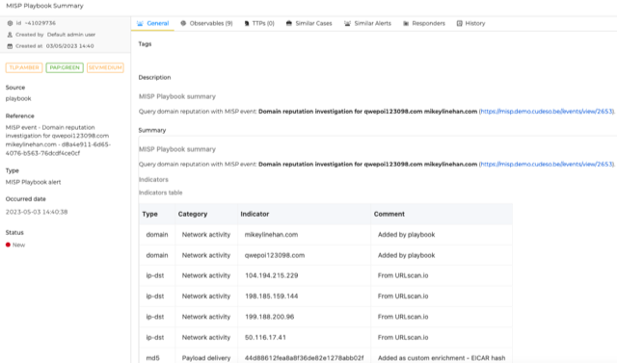
Task: Click the Source value playbook
Action: coord(18,98)
